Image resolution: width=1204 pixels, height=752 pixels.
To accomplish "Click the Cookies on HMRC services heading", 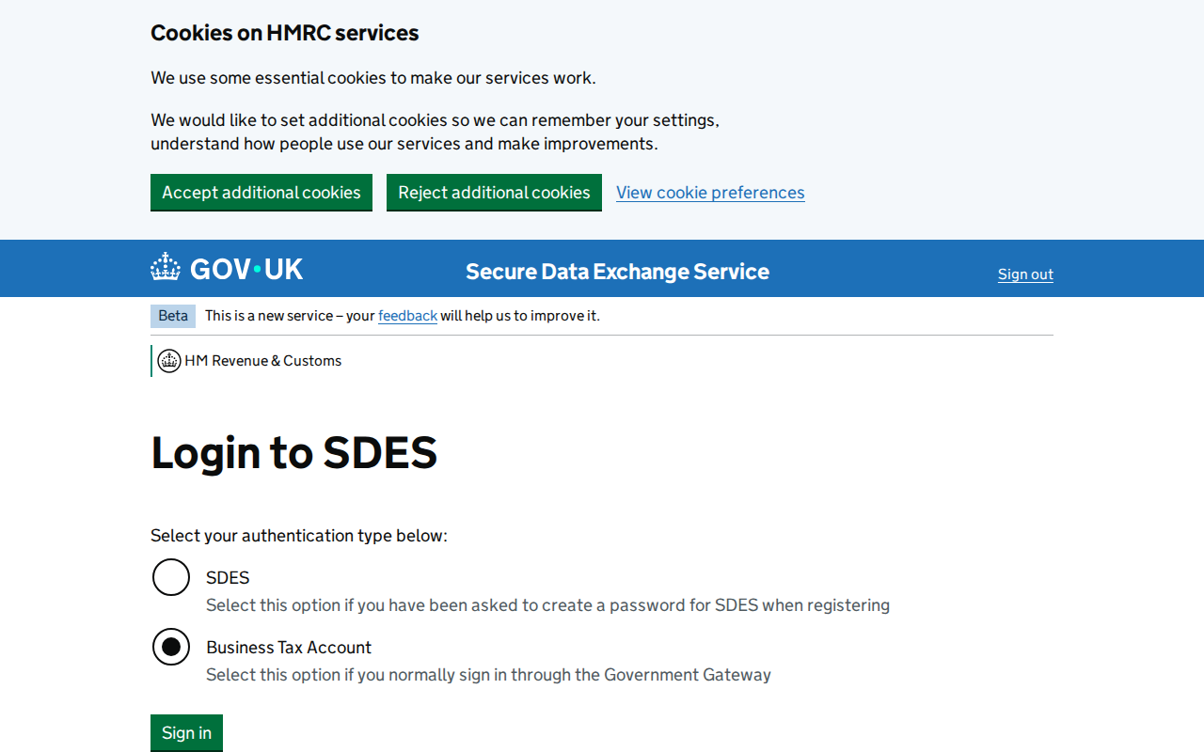I will 284,32.
